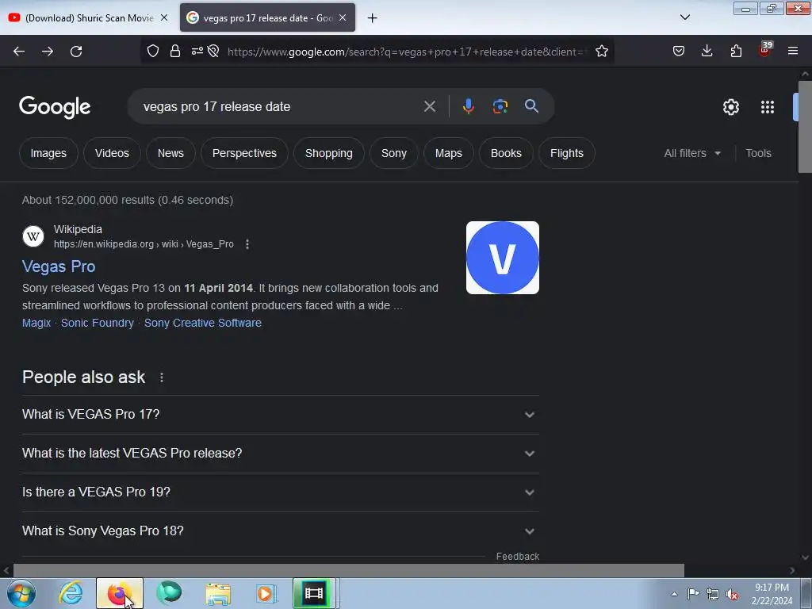Expand 'Is there a VEGAS Pro 19?'

[280, 492]
